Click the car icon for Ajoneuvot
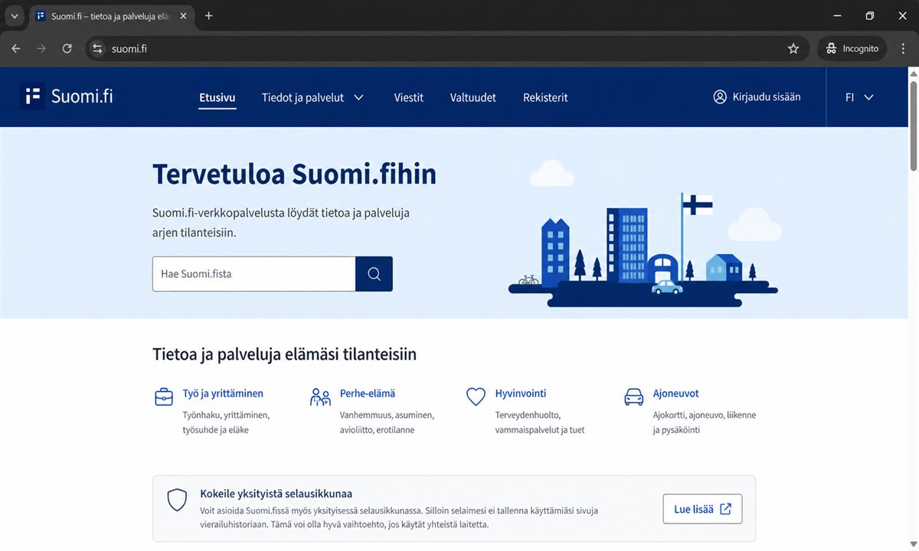919x551 pixels. [634, 396]
